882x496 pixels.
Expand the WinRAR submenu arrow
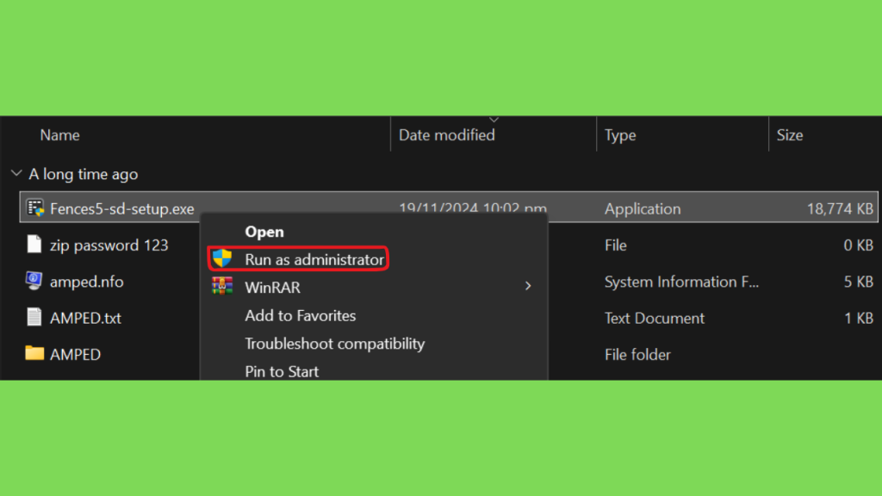click(x=528, y=286)
